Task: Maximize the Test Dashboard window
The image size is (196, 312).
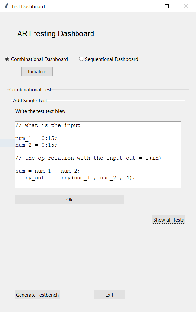Action: point(167,6)
